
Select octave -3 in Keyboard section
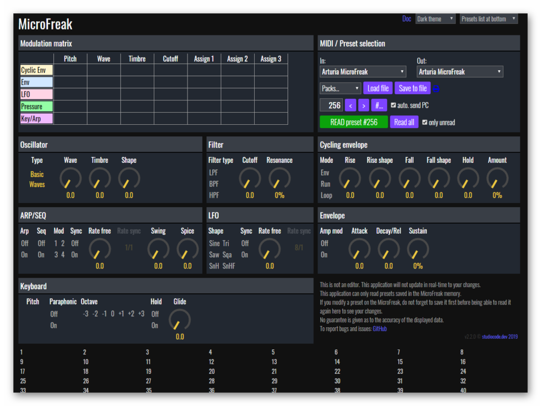coord(86,314)
